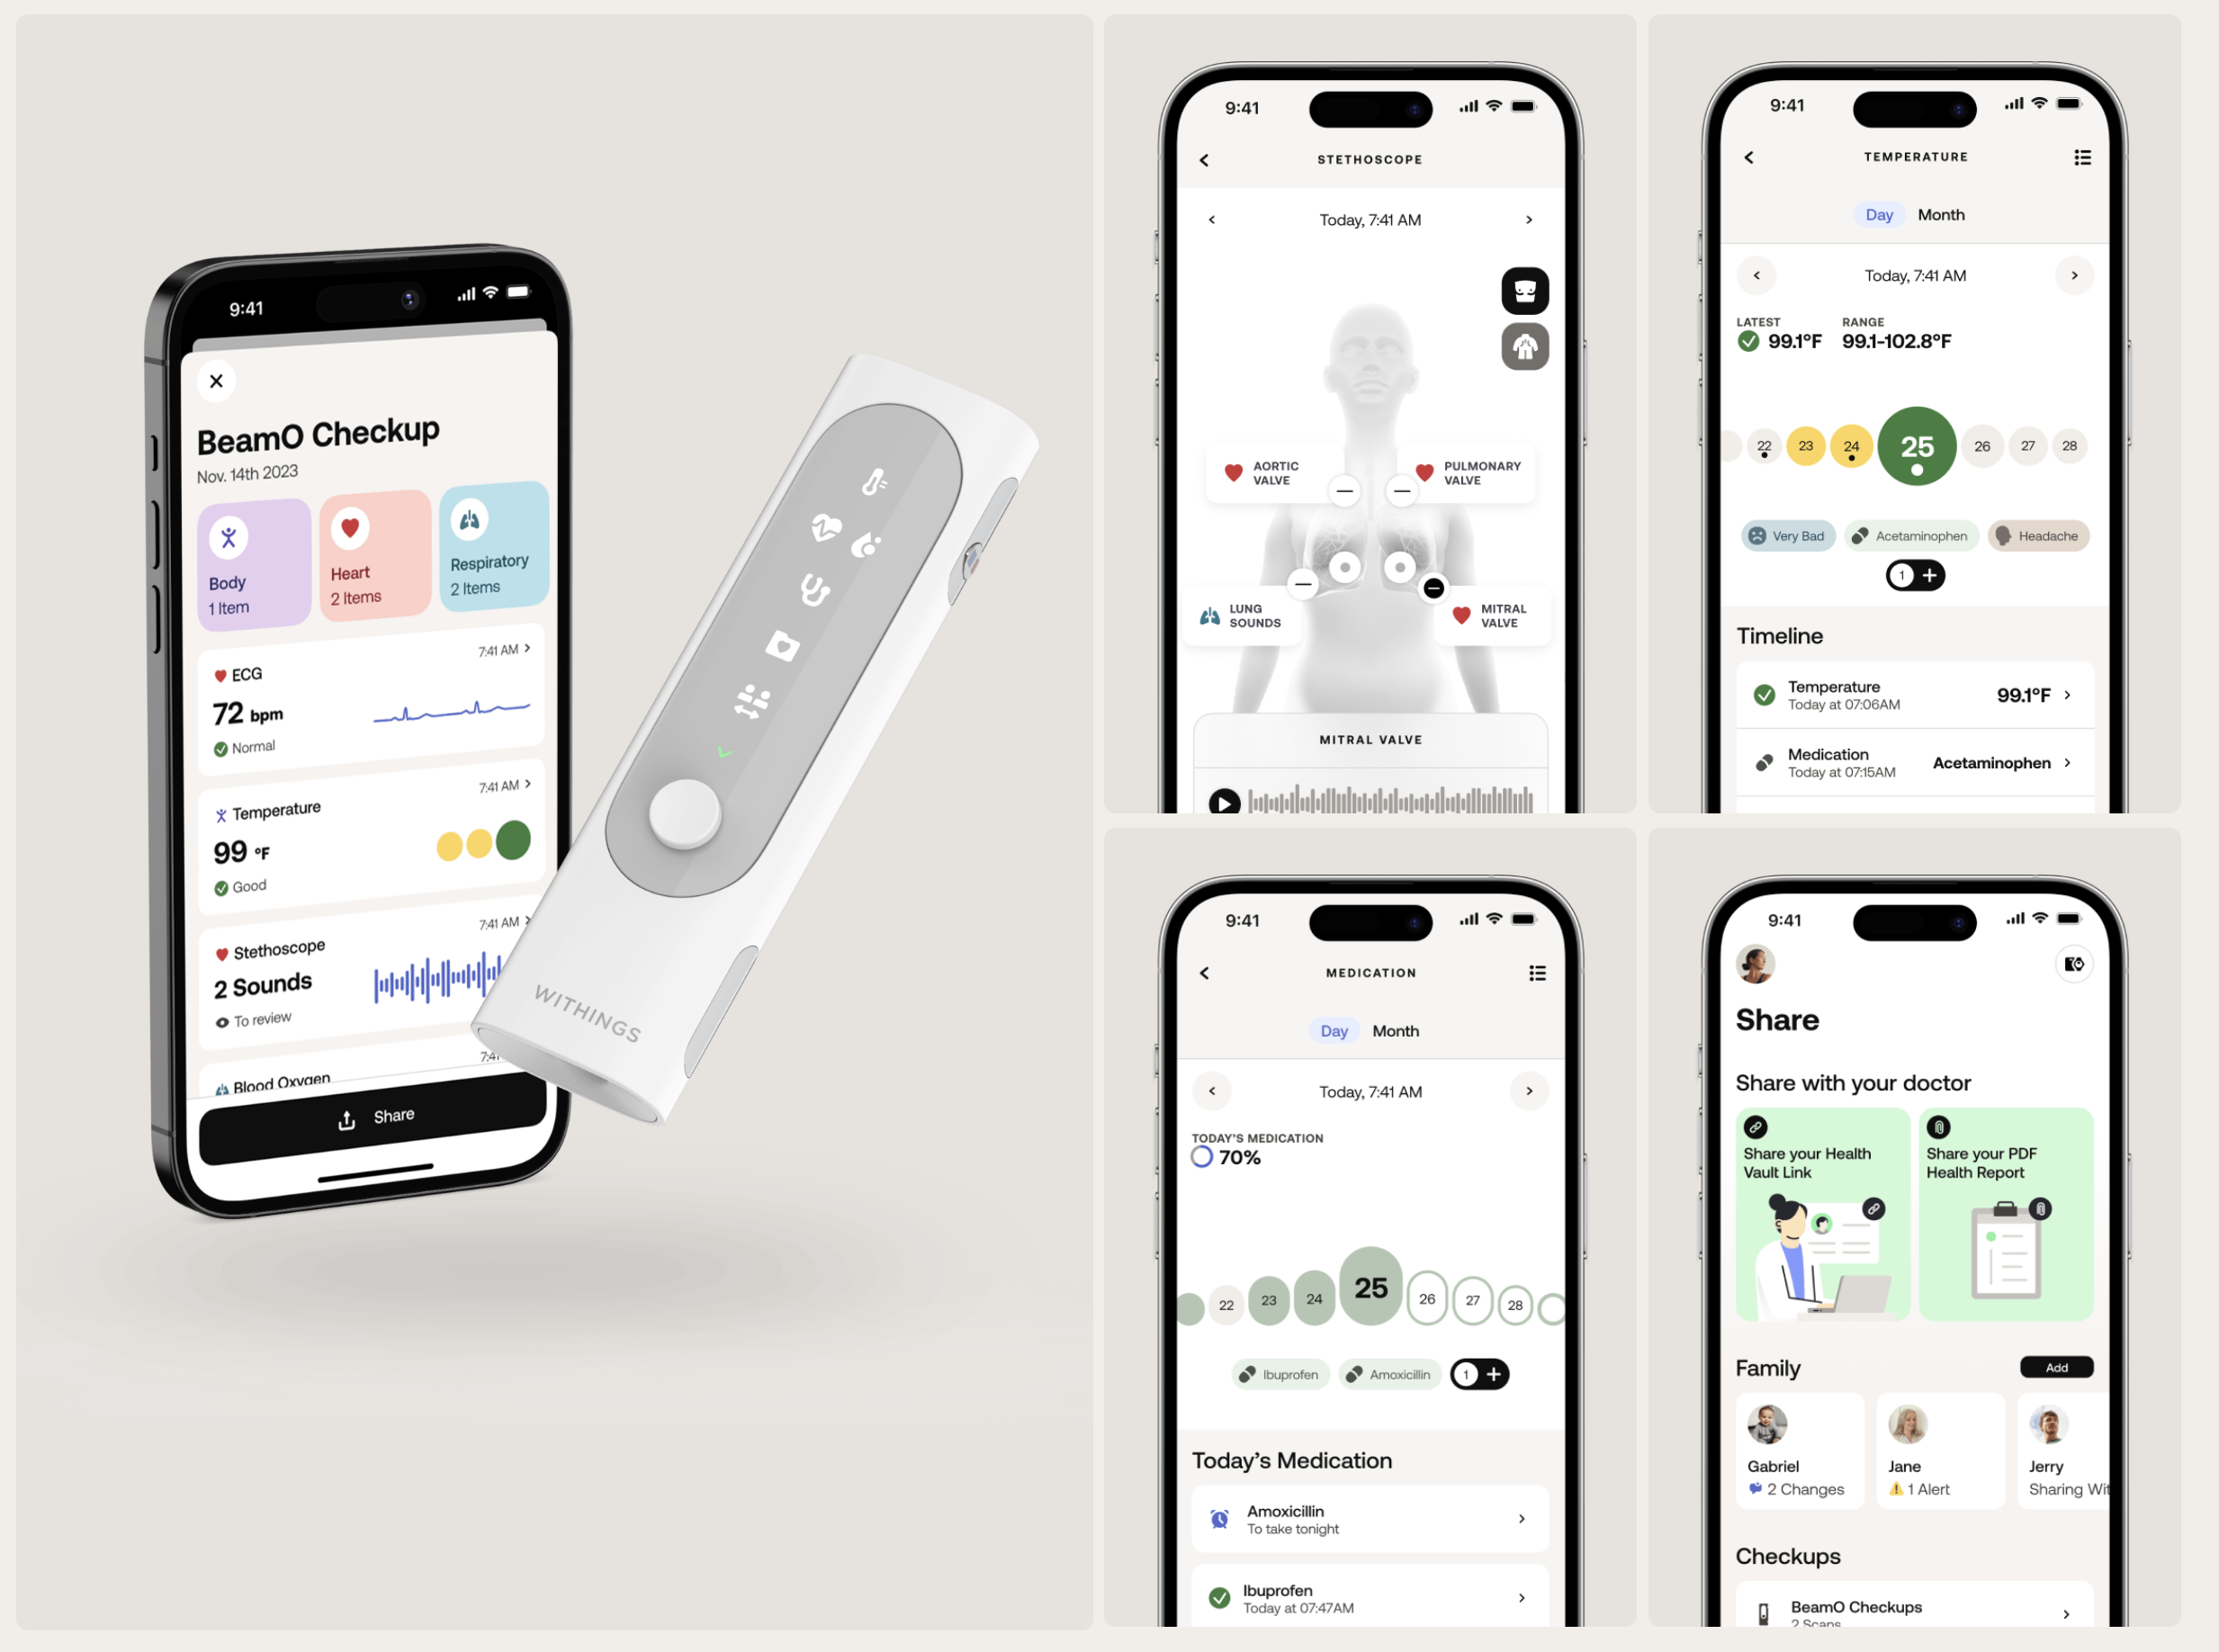Enable the Very Bad symptom tag toggle

(1785, 534)
